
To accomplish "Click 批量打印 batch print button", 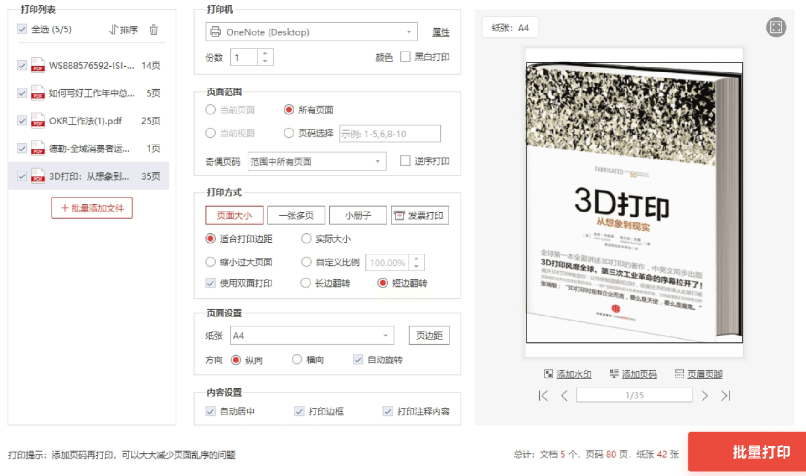I will (747, 452).
